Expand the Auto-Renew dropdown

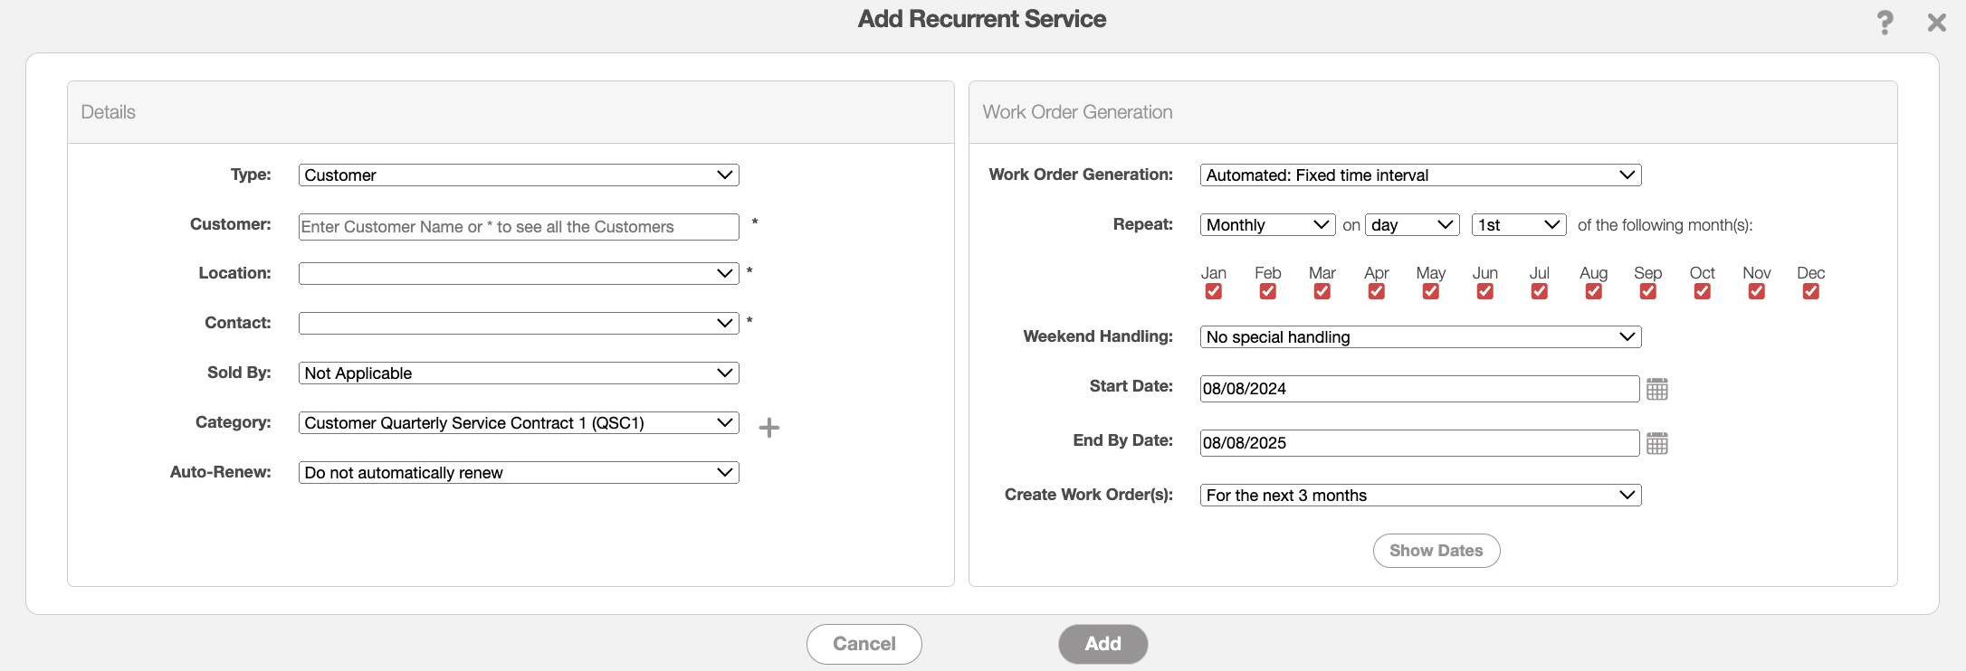point(518,473)
